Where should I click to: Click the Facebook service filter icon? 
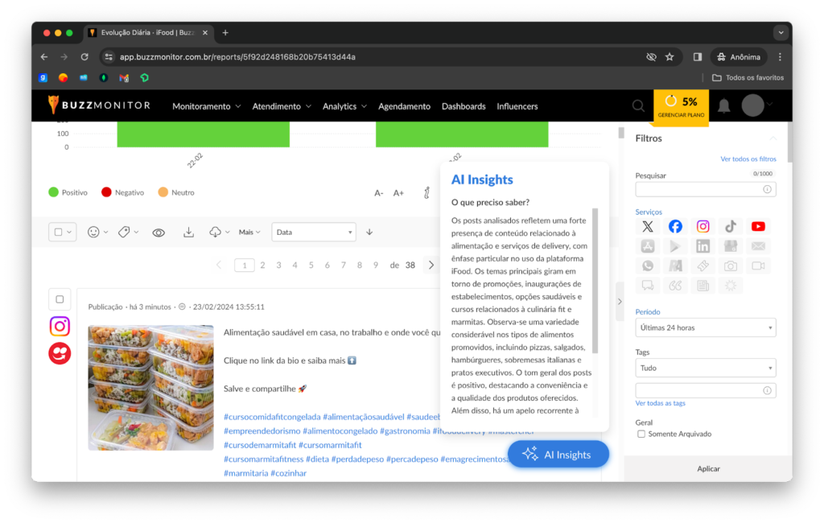click(x=675, y=227)
